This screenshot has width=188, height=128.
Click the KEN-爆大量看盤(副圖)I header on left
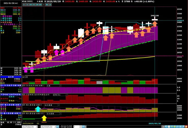(x=11, y=105)
